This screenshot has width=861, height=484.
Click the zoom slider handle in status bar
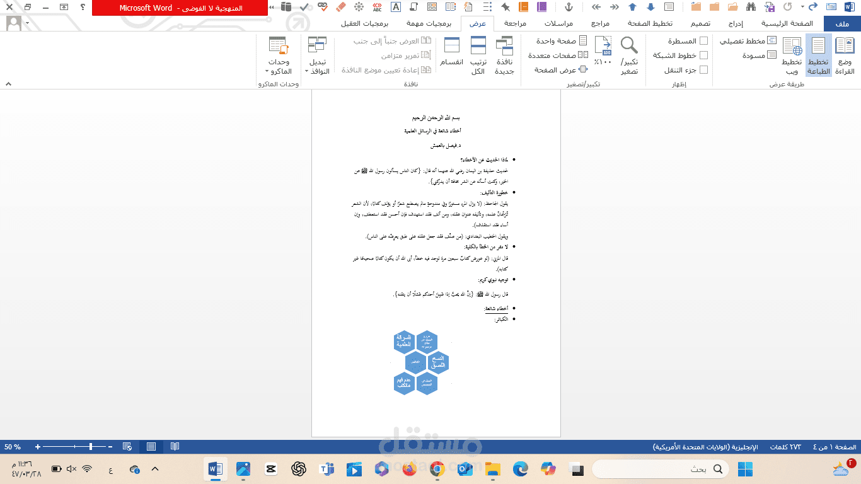coord(91,446)
